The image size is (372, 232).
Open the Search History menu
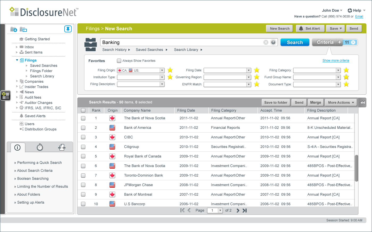click(x=116, y=50)
